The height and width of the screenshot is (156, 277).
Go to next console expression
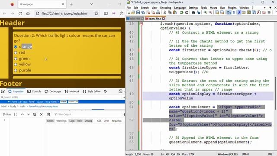pyautogui.click(x=28, y=114)
